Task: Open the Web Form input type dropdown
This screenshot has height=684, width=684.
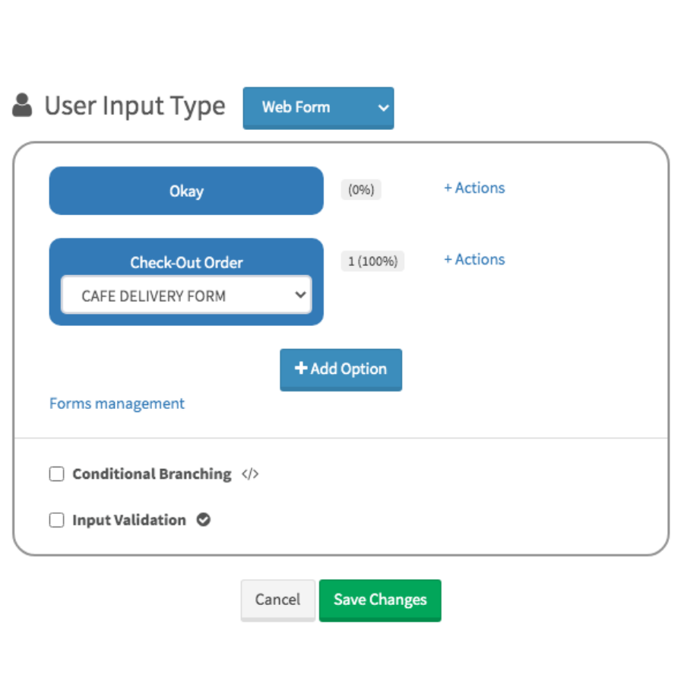Action: point(318,107)
